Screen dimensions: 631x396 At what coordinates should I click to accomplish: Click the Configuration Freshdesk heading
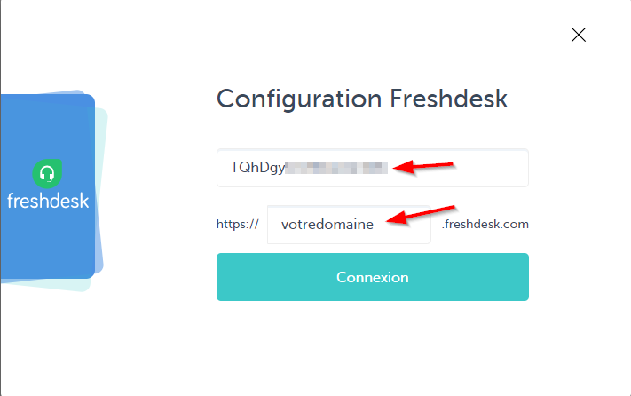point(362,99)
